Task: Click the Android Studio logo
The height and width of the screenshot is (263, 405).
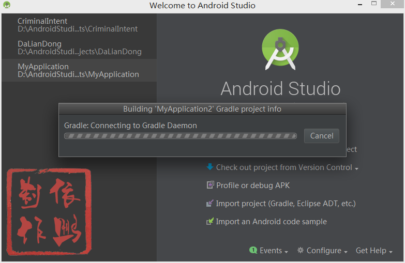Action: 280,49
